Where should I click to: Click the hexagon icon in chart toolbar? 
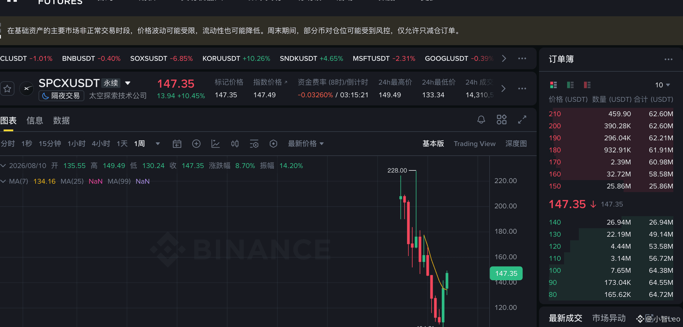click(273, 144)
